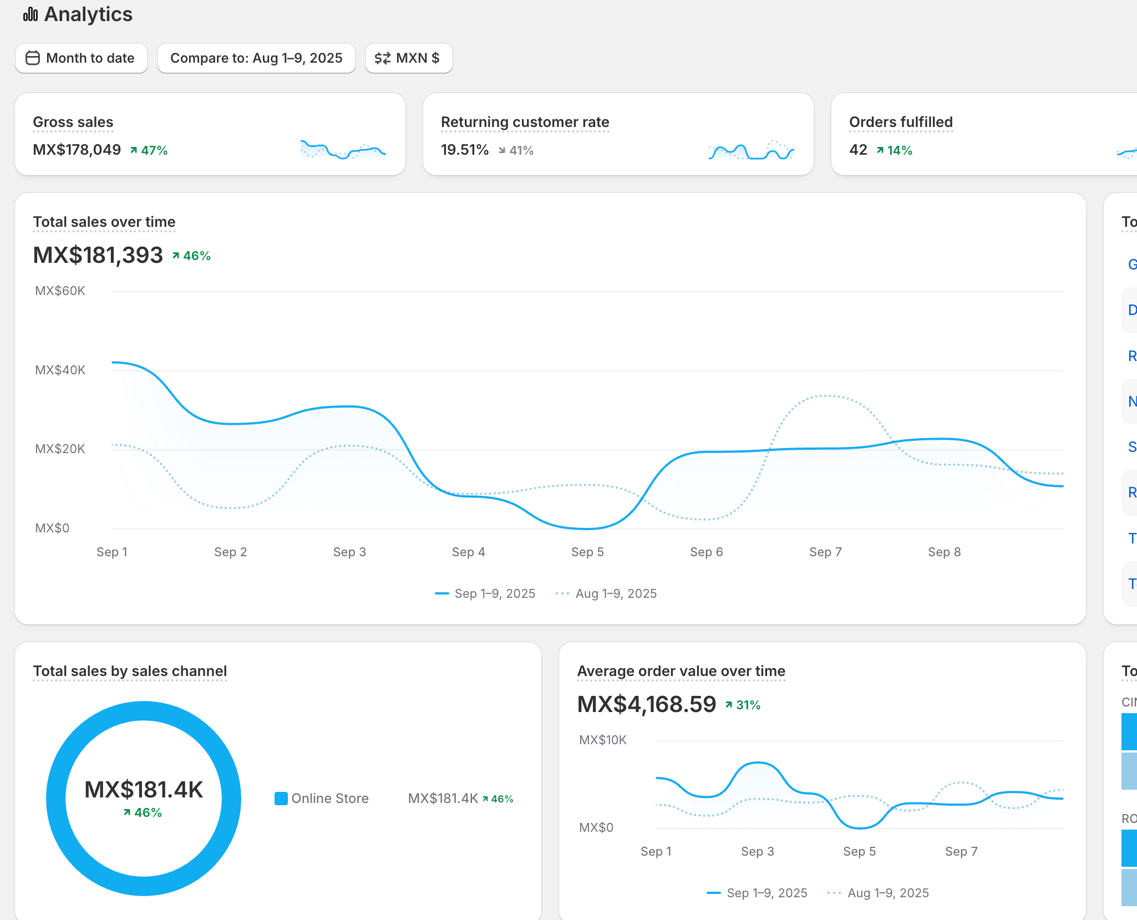Click the Returning customer rate down arrow
The width and height of the screenshot is (1137, 920).
[502, 150]
